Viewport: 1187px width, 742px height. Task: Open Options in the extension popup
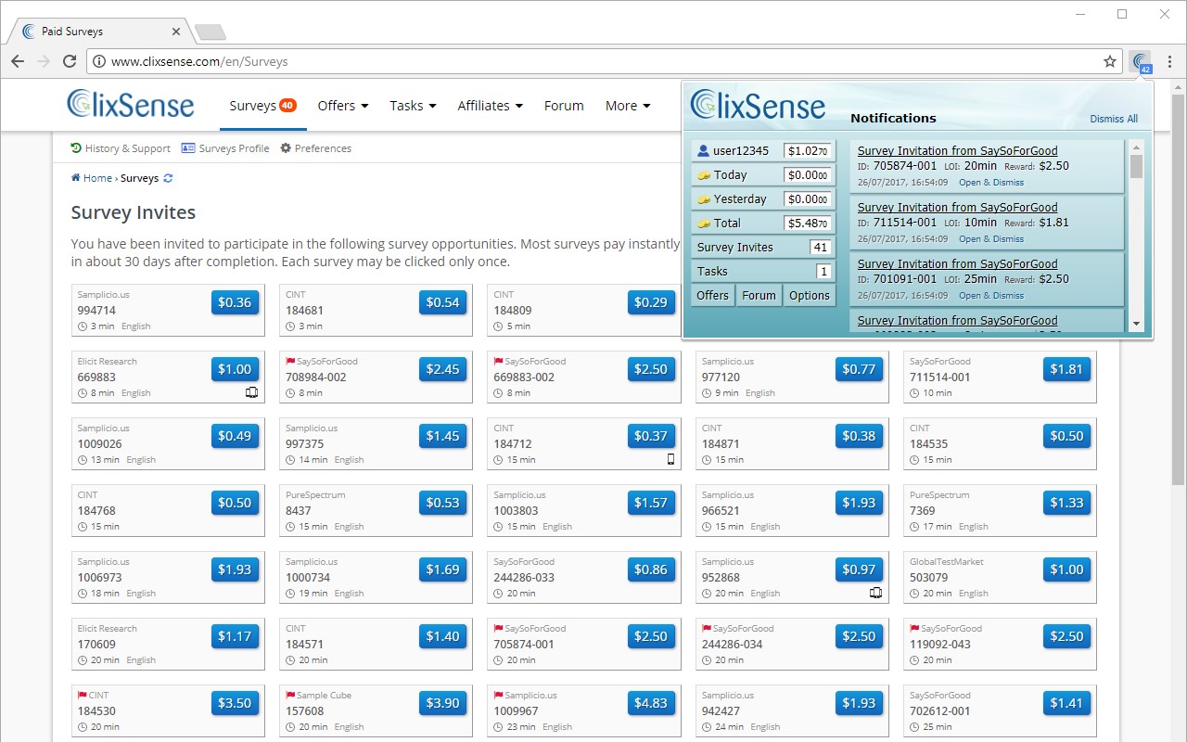[x=810, y=295]
